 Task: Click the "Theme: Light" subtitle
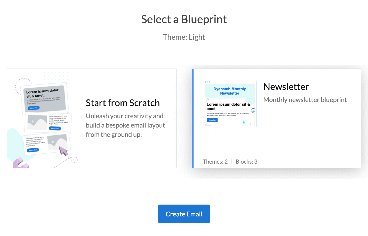(184, 37)
